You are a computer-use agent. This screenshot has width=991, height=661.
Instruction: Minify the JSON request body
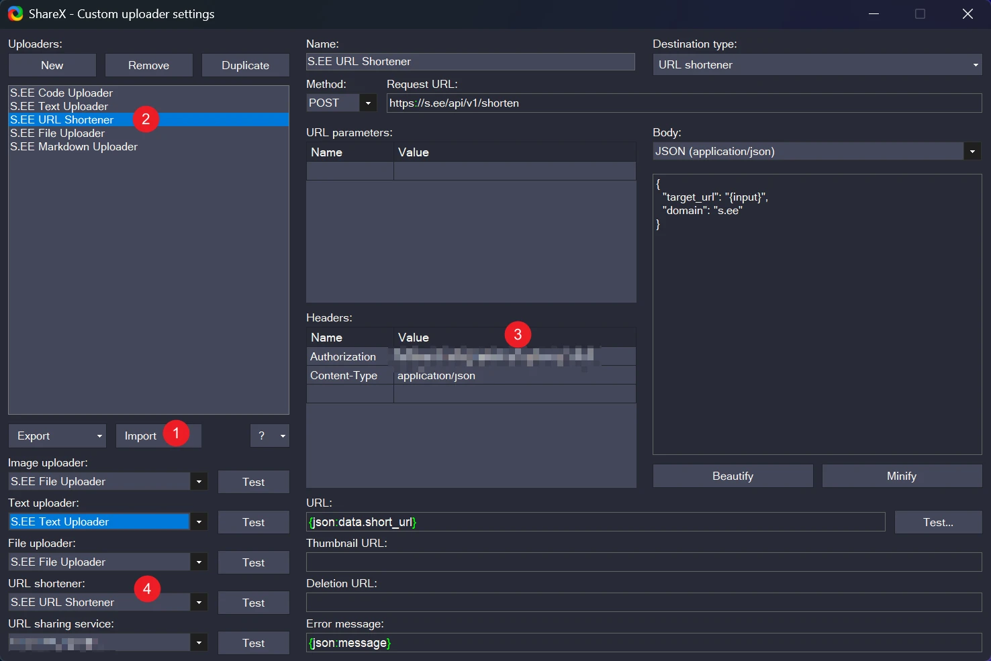click(901, 475)
